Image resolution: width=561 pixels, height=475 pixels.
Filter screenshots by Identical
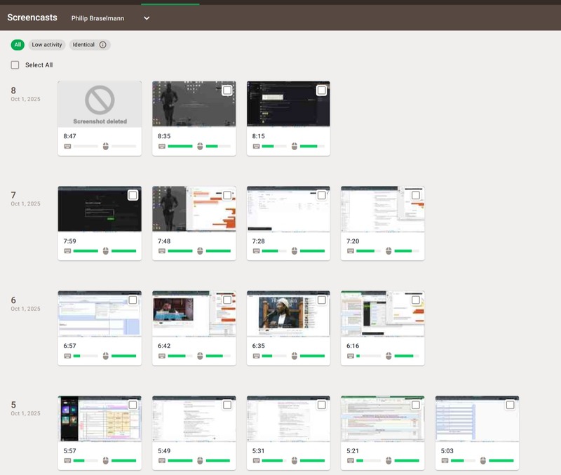point(83,45)
